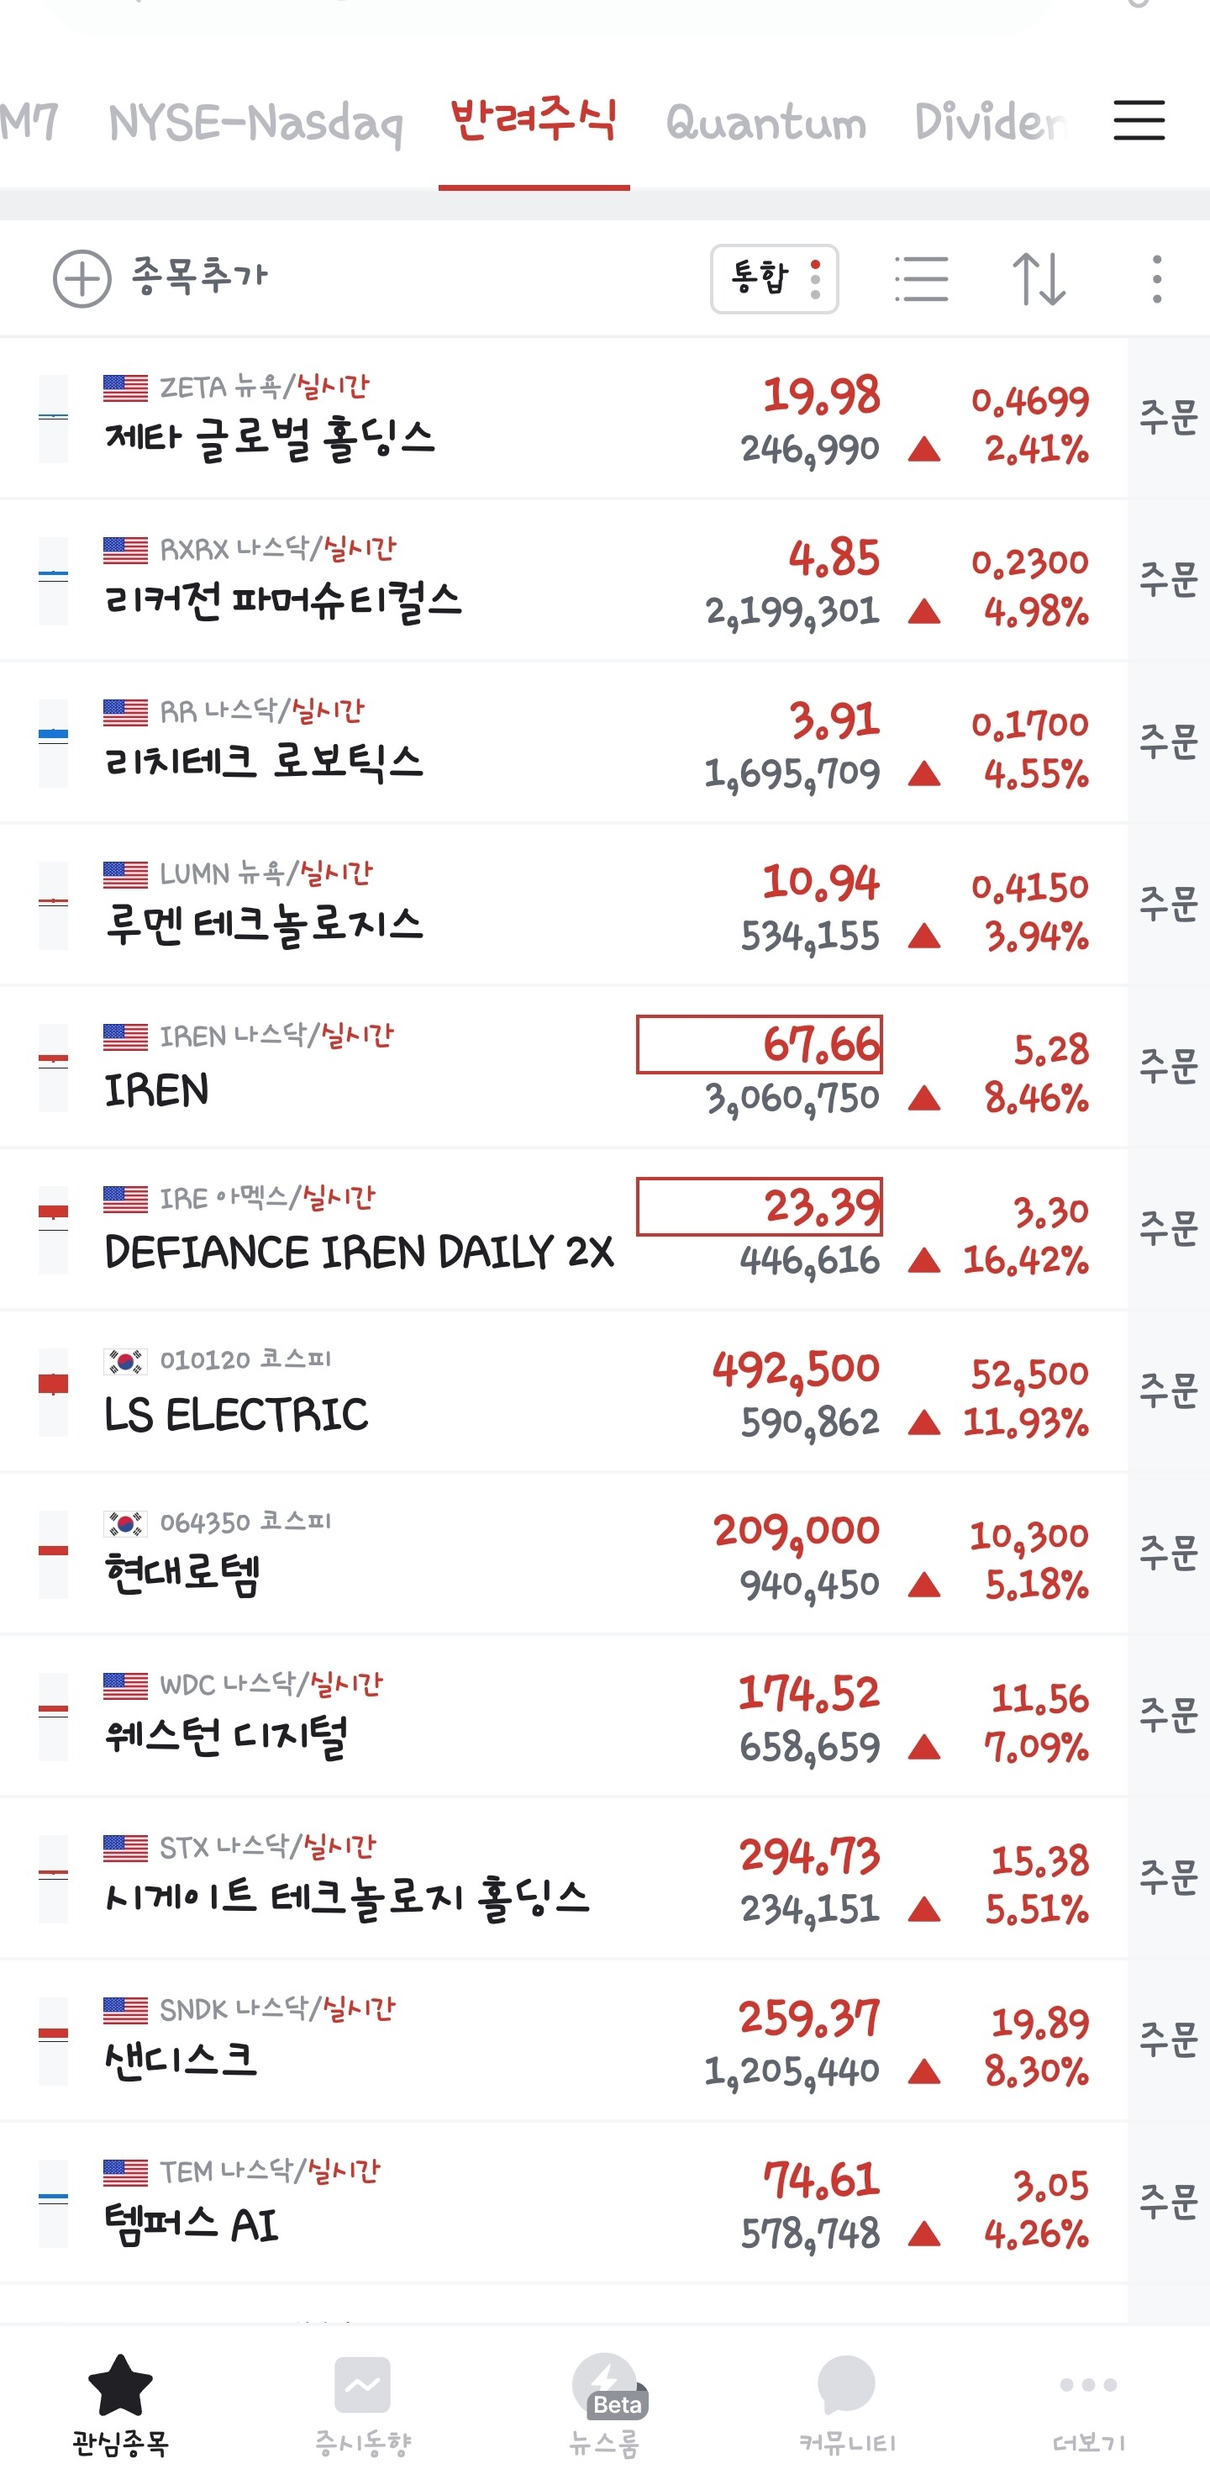The width and height of the screenshot is (1210, 2485).
Task: Open mini candle chart for 샌디스크
Action: click(x=53, y=2040)
